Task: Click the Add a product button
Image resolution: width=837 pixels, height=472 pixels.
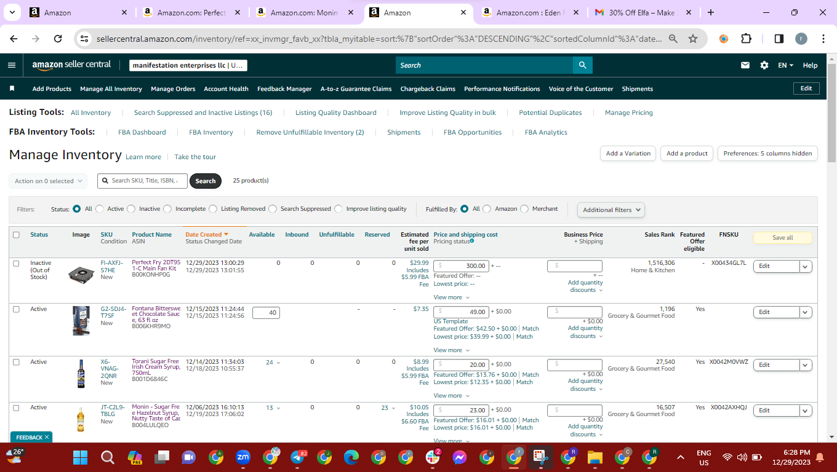Action: [687, 154]
